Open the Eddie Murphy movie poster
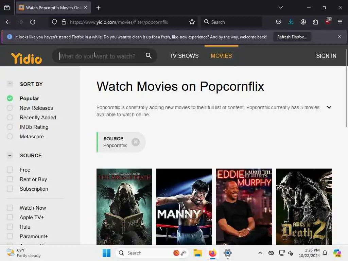The height and width of the screenshot is (261, 348). [244, 207]
